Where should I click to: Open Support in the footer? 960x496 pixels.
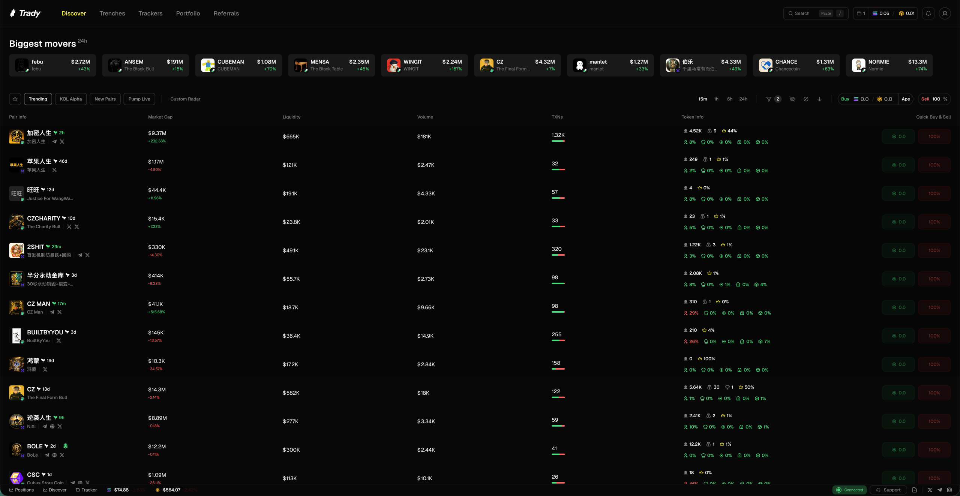point(888,490)
